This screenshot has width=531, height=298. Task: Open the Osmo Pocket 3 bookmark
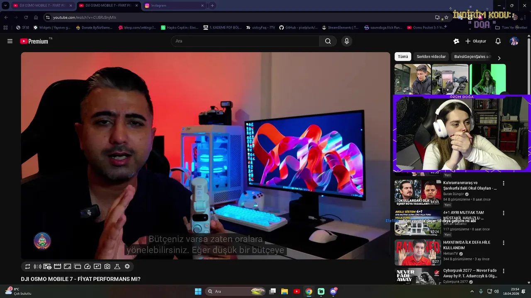(426, 27)
